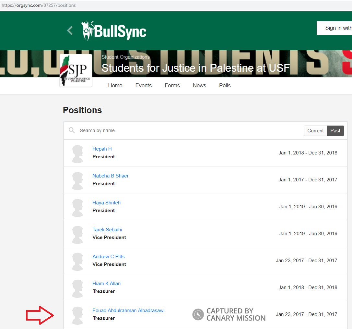Open Fouad Abdulrahman Albadrasawi profile link

(x=128, y=311)
